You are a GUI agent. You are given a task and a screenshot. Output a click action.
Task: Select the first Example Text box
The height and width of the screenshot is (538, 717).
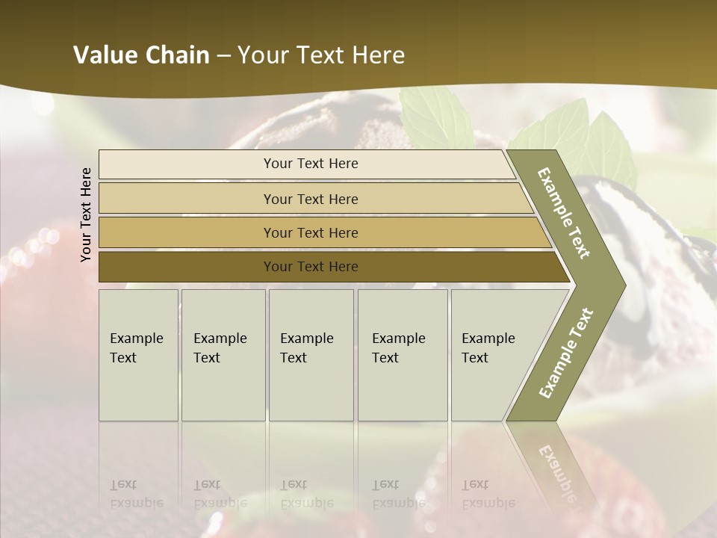tap(139, 355)
